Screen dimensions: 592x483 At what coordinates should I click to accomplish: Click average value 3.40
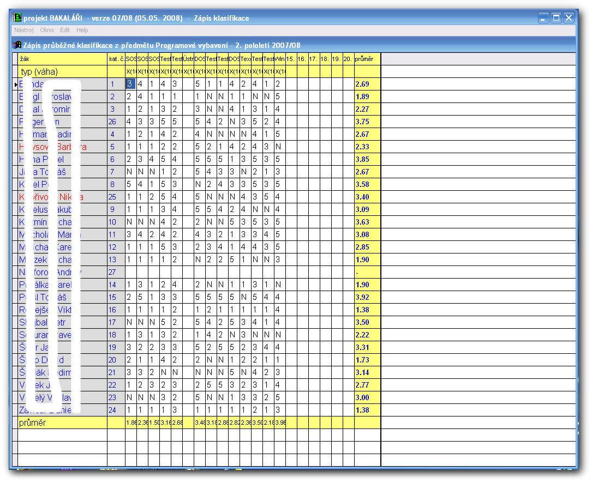pos(362,197)
